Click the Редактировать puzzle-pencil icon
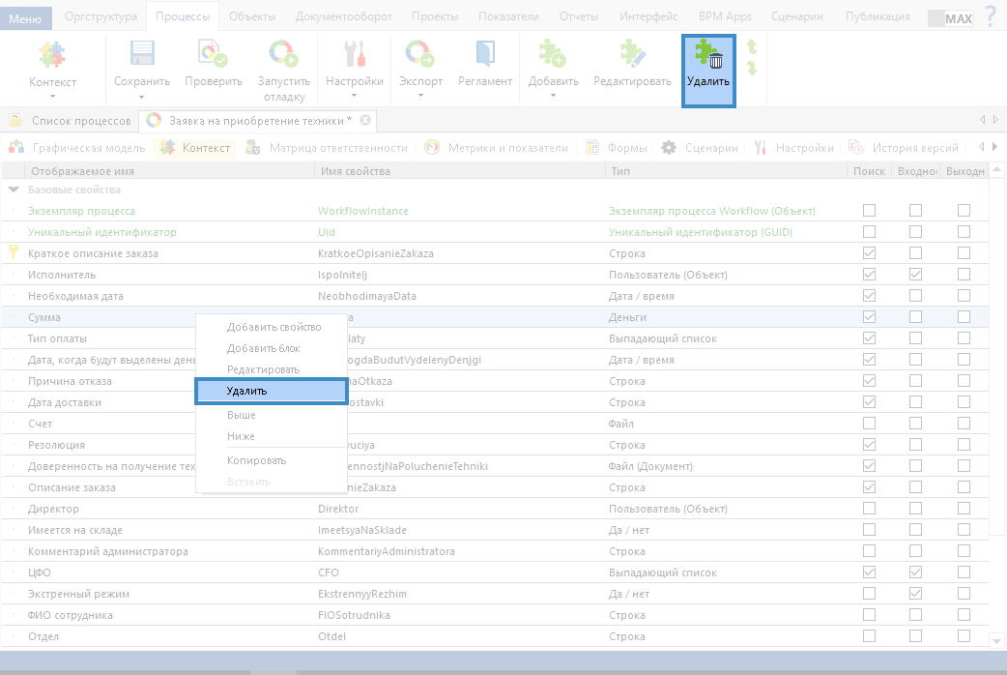 [x=632, y=55]
